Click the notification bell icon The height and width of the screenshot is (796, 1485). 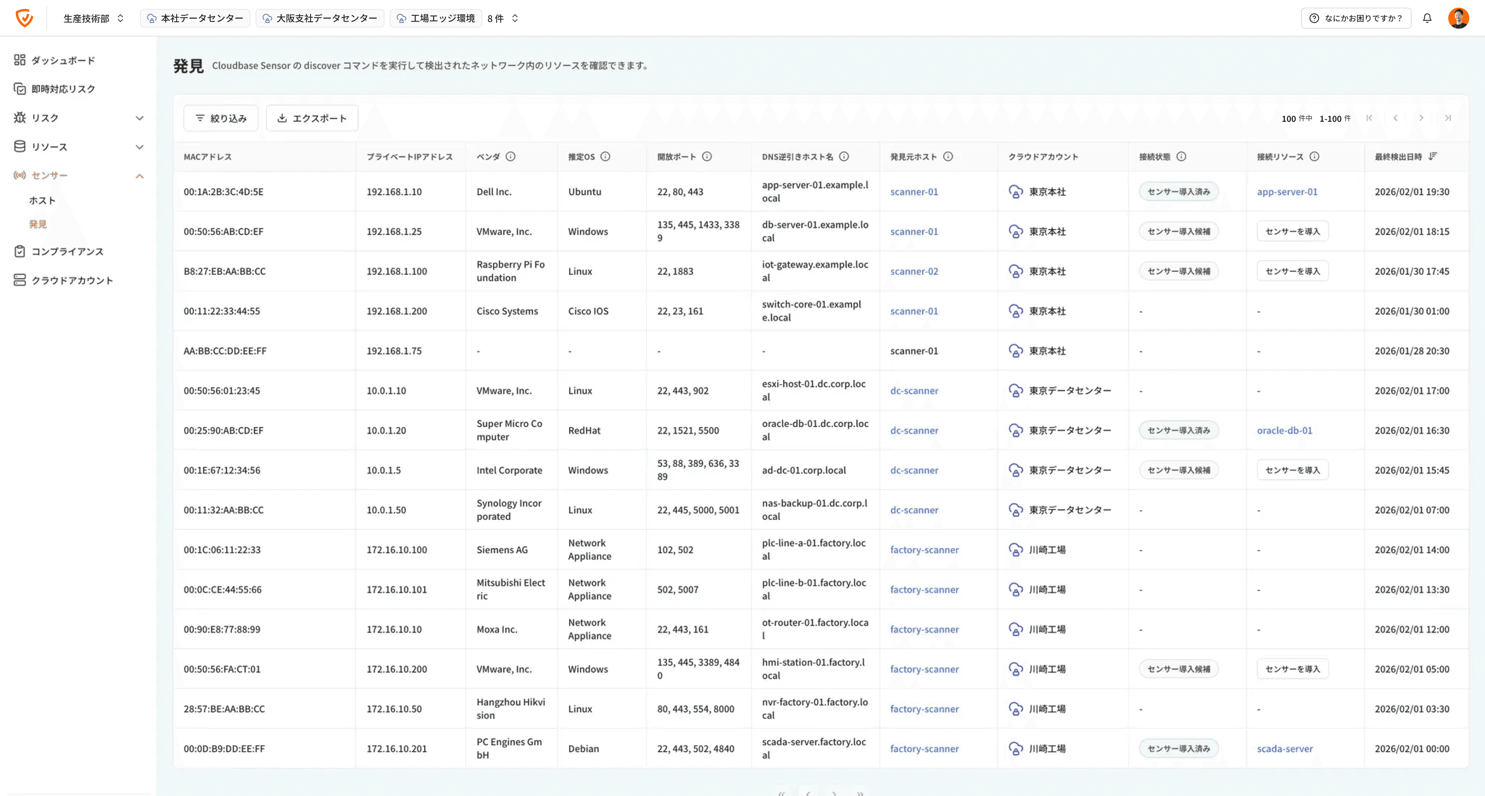(1427, 18)
